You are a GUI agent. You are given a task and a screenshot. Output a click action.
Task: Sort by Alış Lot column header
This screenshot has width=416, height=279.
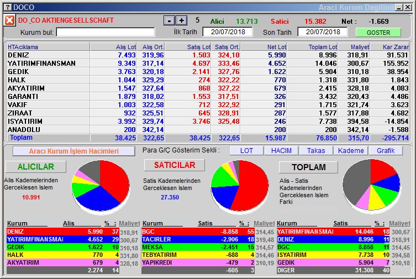[113, 47]
